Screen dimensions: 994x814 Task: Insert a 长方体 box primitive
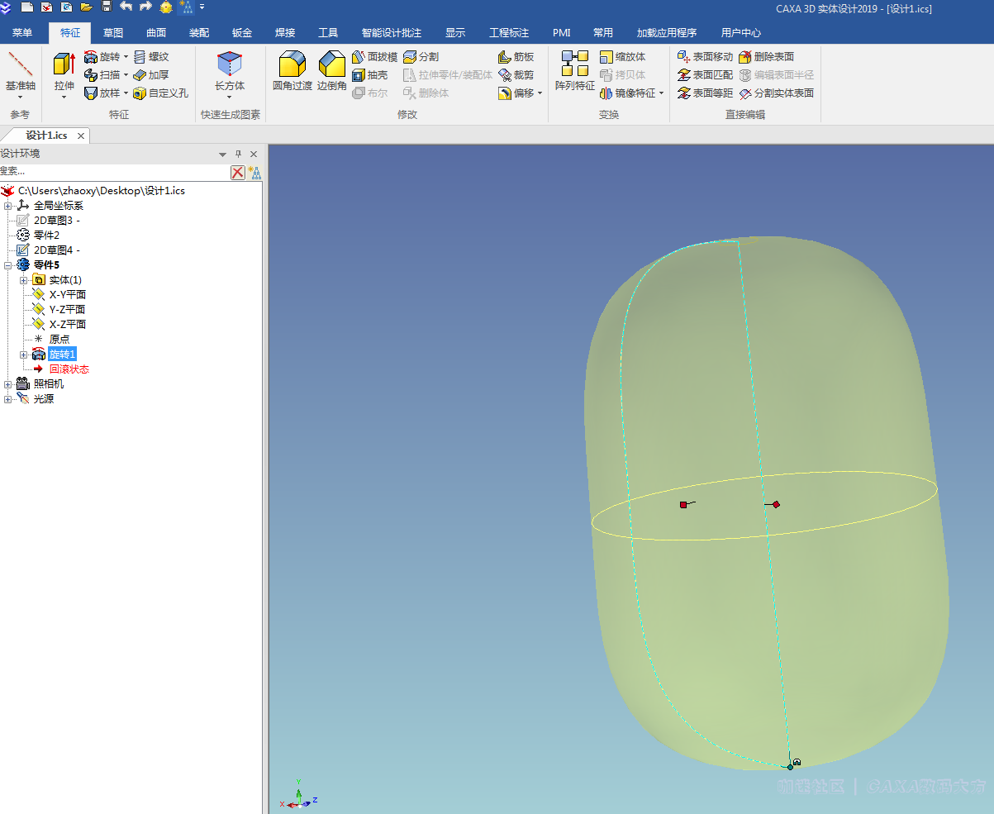point(230,74)
